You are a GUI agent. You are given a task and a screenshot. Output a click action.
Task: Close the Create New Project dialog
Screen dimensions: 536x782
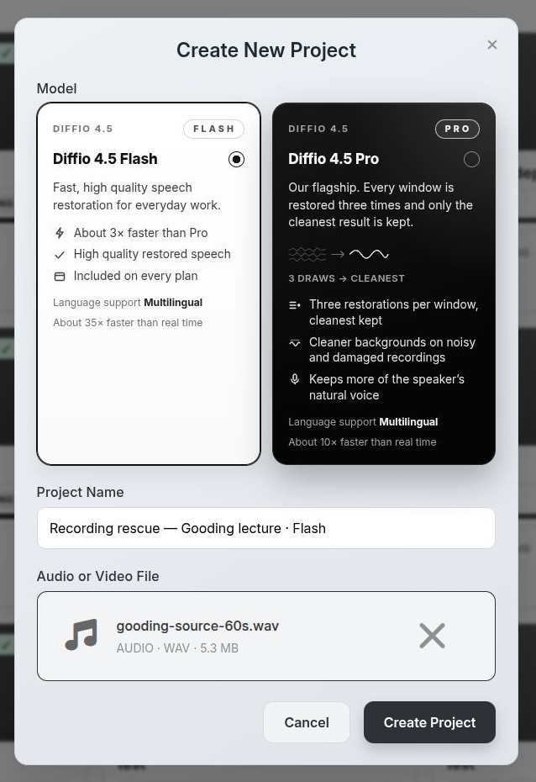(492, 45)
